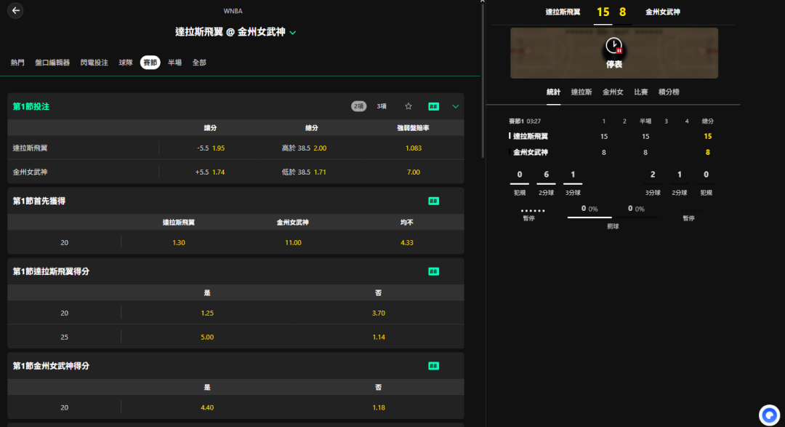The image size is (785, 427).
Task: Bet 低於 38.5 total at 1.71
Action: coord(305,172)
